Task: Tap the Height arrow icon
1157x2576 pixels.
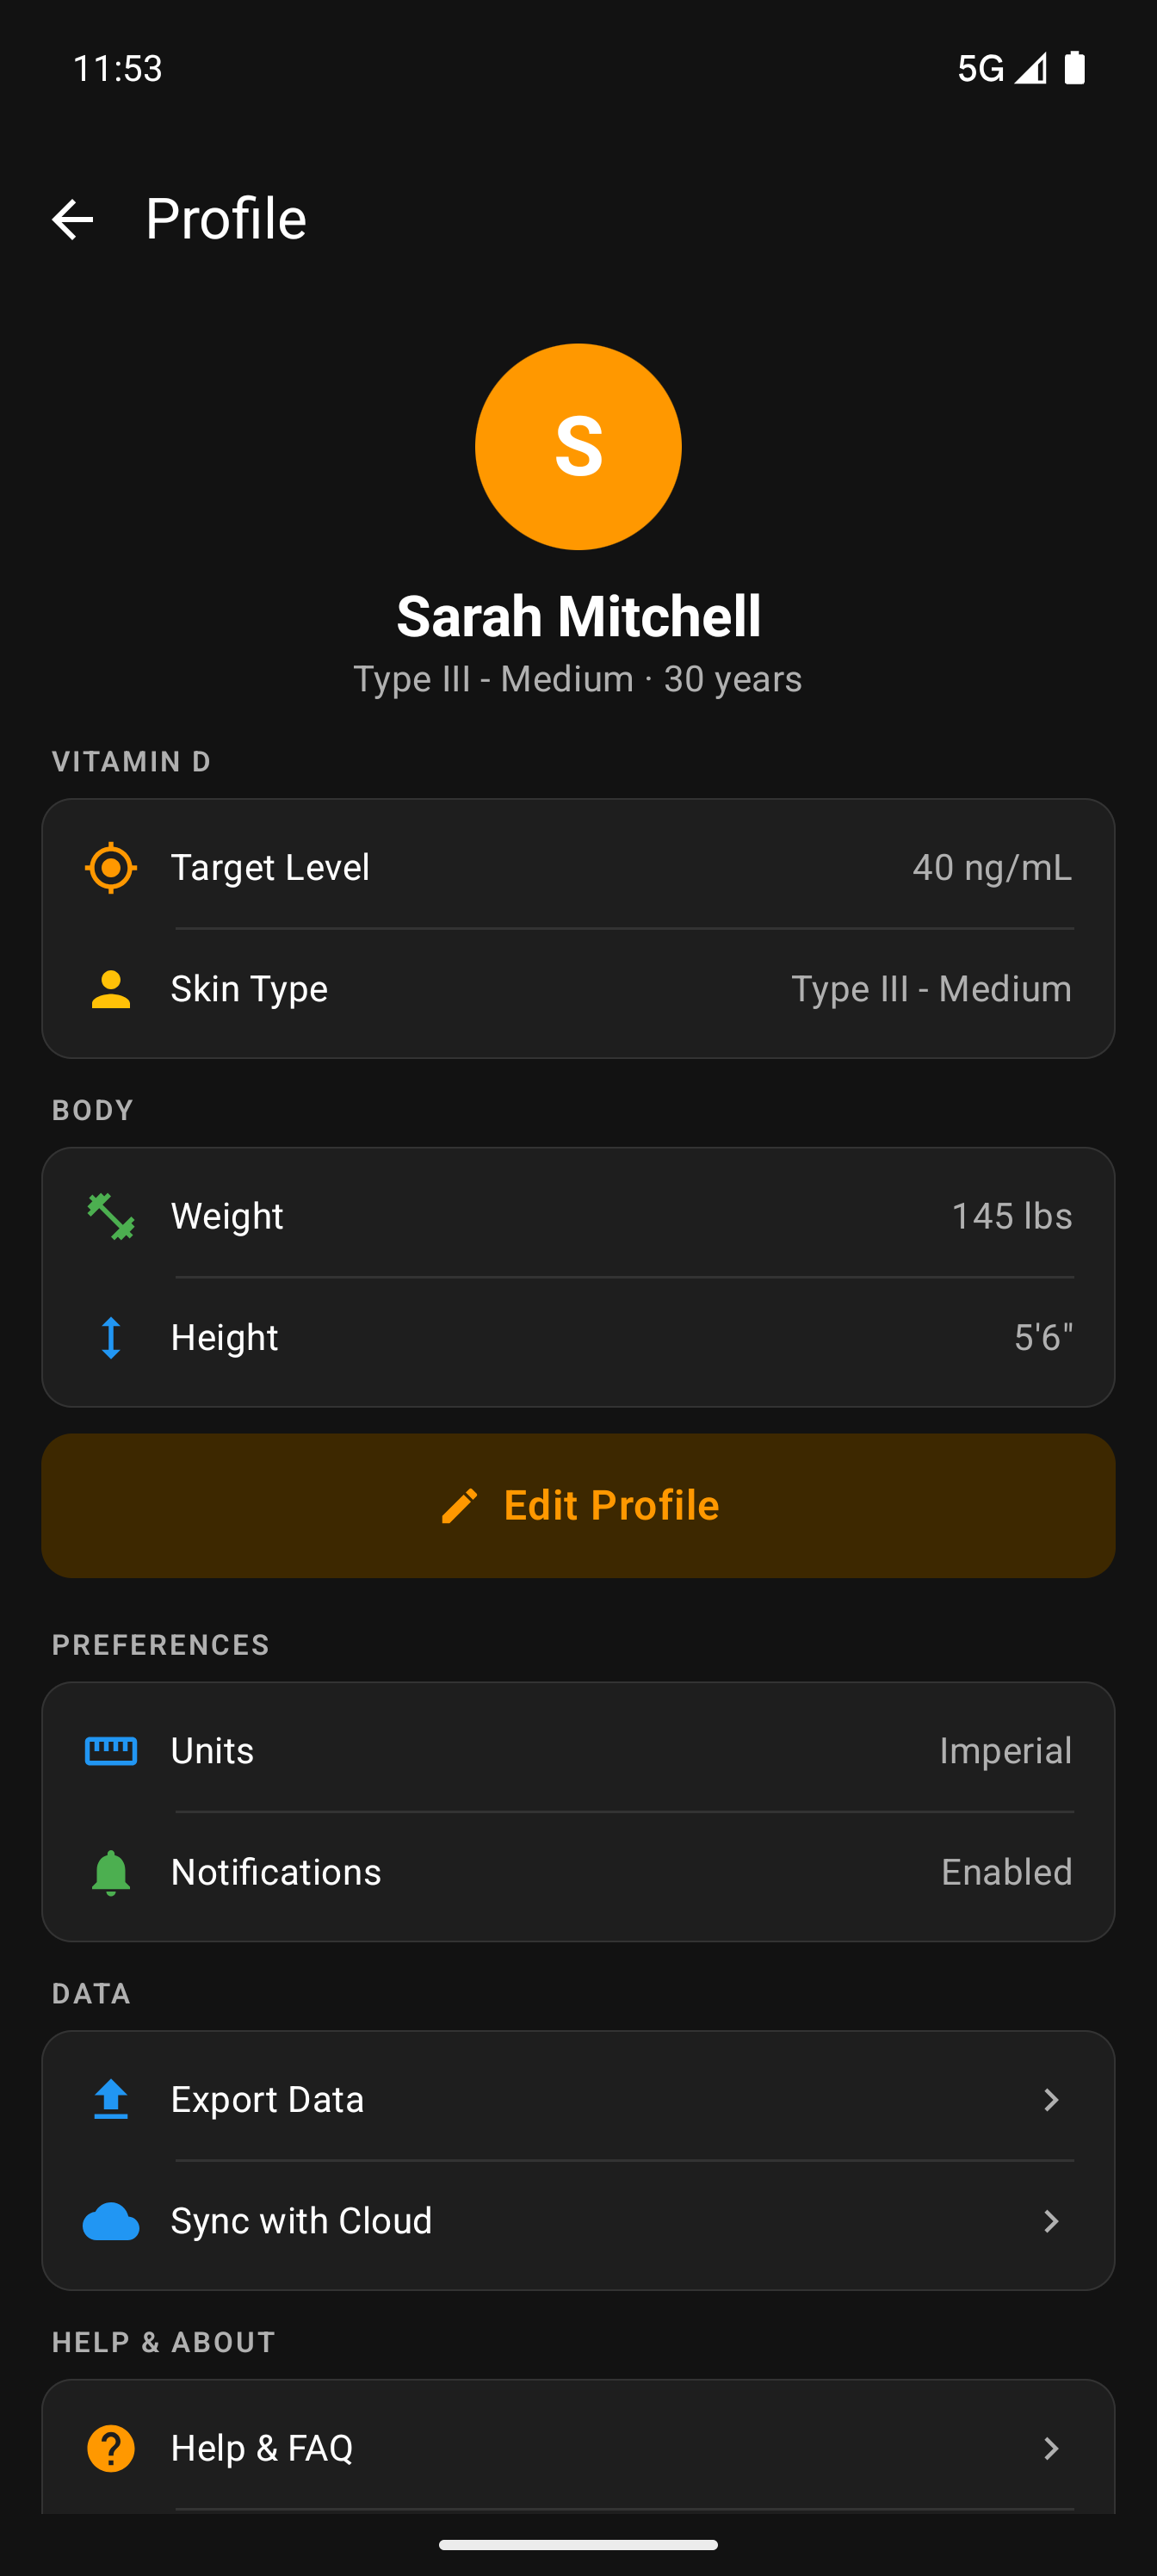Action: tap(111, 1337)
